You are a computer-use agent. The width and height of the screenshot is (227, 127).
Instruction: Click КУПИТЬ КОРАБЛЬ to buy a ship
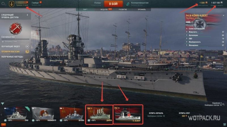click(x=156, y=113)
